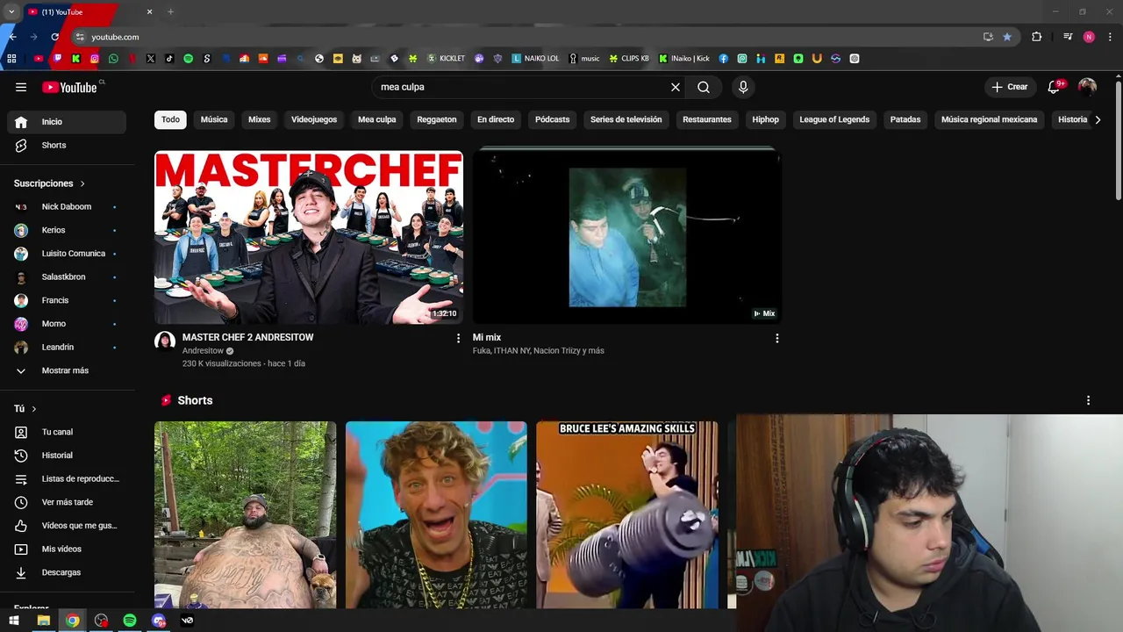Open the WhatsApp bookmark
The image size is (1123, 632).
click(113, 59)
